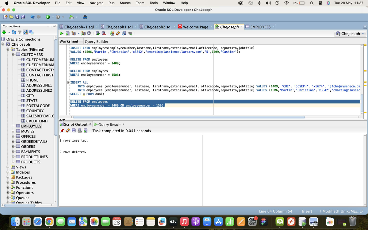The image size is (368, 230).
Task: Click the Wi-Fi icon in menu bar
Action: click(287, 3)
